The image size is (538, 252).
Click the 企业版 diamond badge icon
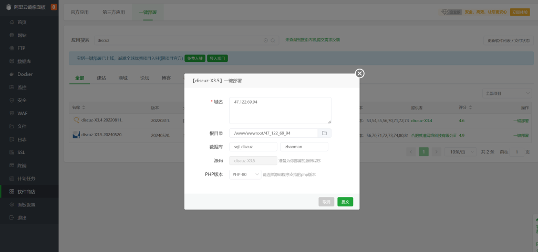point(444,12)
